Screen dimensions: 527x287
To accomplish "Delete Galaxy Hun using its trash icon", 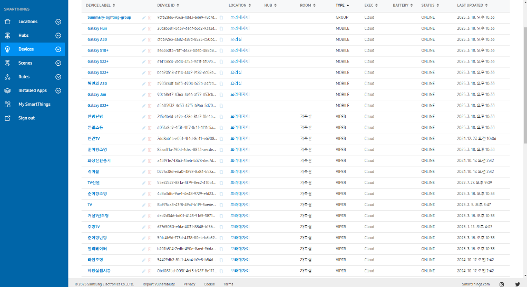I will click(150, 29).
